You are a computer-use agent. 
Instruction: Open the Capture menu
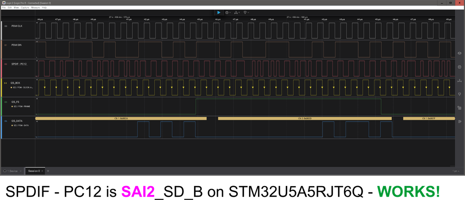click(x=25, y=7)
